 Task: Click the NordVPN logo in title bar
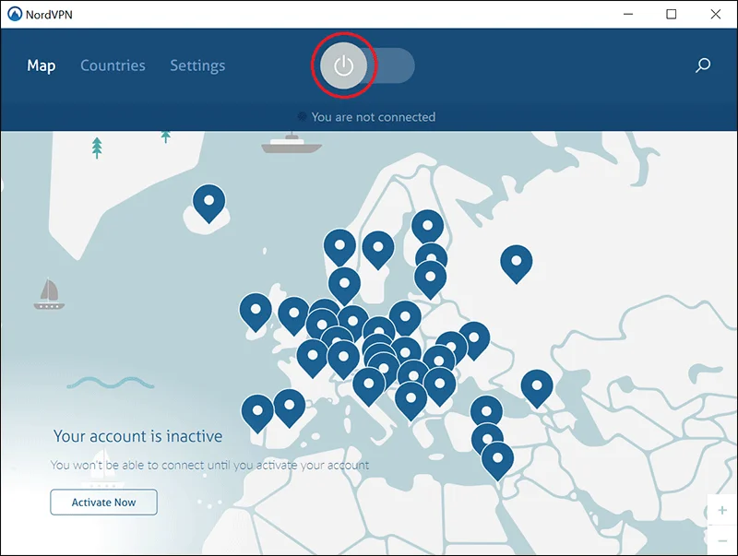click(x=15, y=14)
